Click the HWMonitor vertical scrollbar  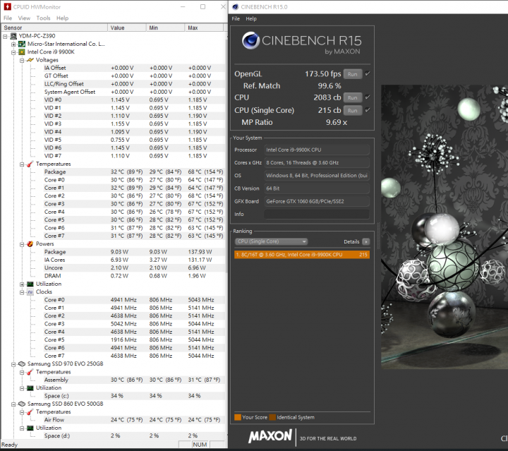226,155
